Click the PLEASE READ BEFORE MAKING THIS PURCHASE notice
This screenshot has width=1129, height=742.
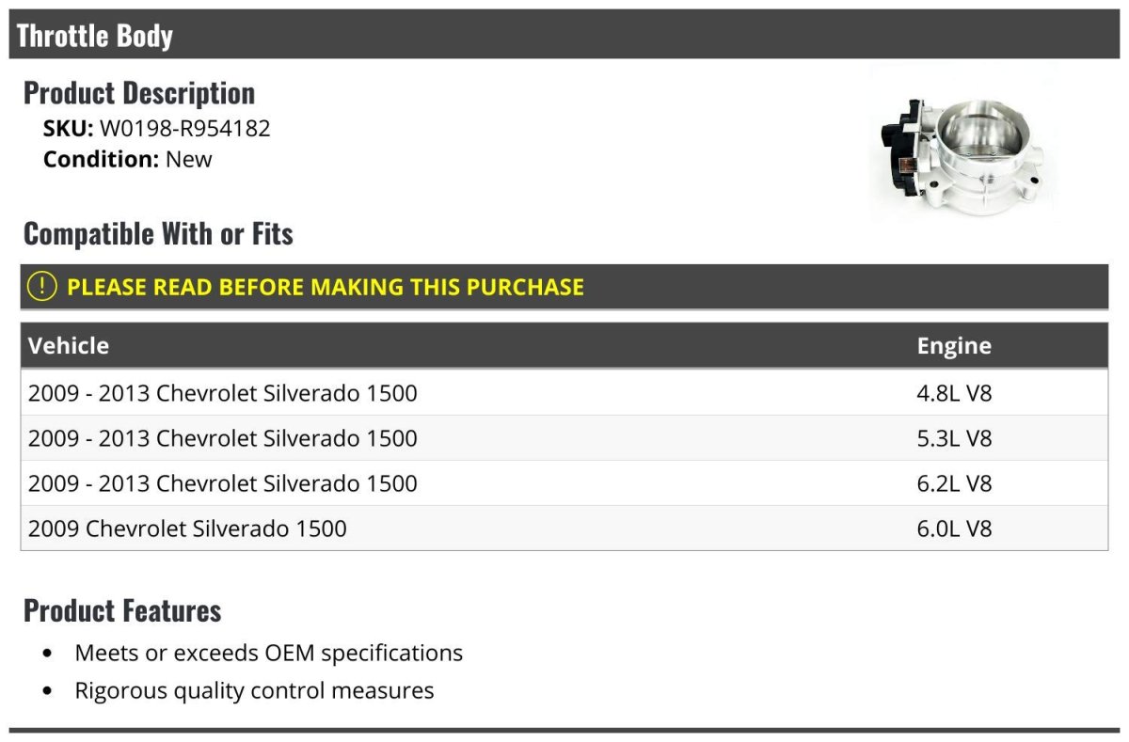326,287
